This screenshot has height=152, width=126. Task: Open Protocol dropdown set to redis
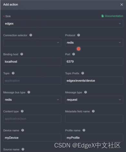click(94, 42)
